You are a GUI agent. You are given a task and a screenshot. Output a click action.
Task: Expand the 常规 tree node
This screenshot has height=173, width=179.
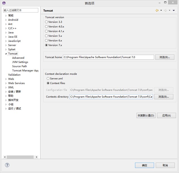(6, 16)
